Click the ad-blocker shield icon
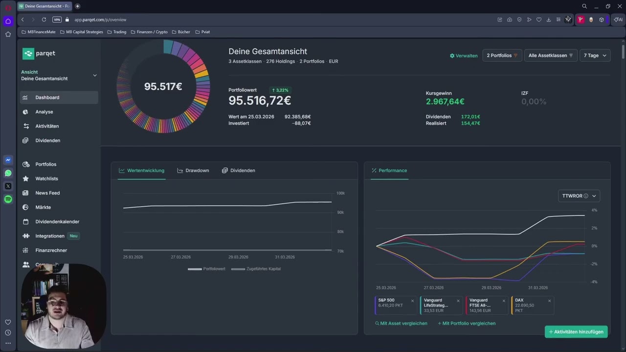The height and width of the screenshot is (352, 626). 519,20
